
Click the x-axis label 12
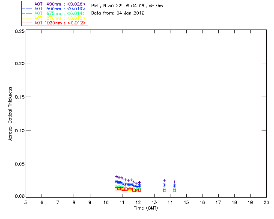[x=138, y=202]
